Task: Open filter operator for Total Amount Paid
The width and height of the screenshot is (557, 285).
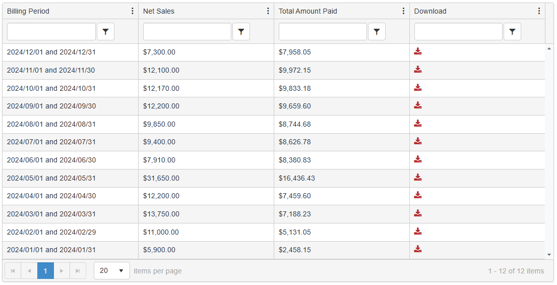Action: [377, 32]
